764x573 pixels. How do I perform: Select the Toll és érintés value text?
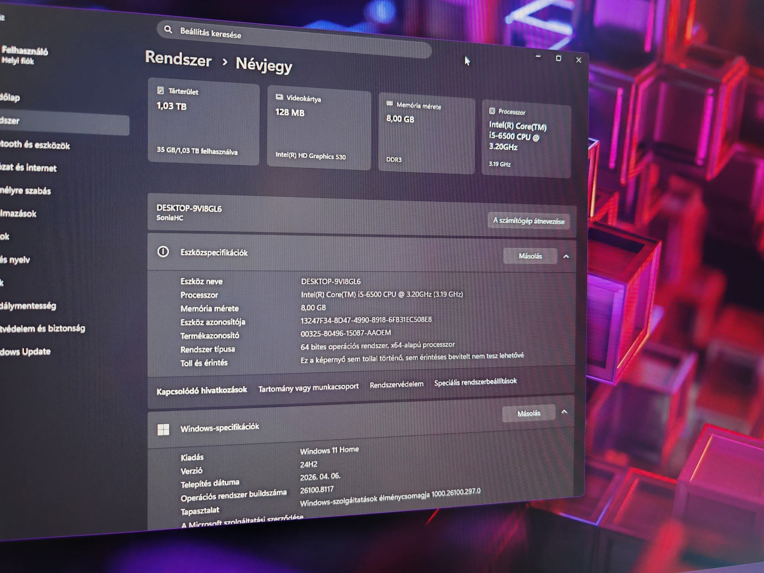click(412, 357)
